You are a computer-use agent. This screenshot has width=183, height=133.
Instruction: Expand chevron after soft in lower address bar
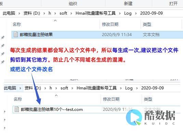point(73,88)
